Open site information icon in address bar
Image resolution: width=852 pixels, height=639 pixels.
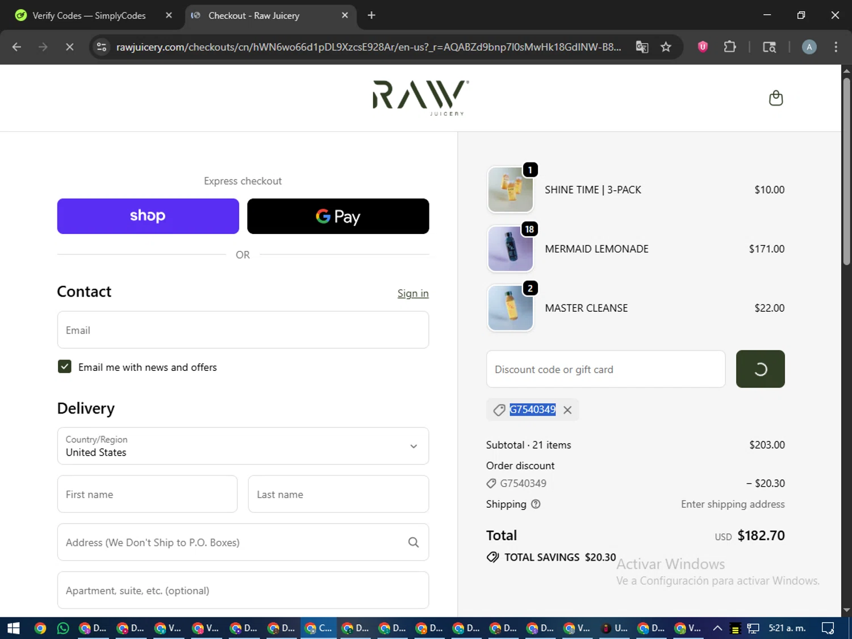click(102, 47)
